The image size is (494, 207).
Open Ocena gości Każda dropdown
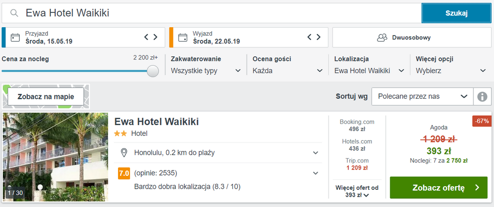coord(288,71)
